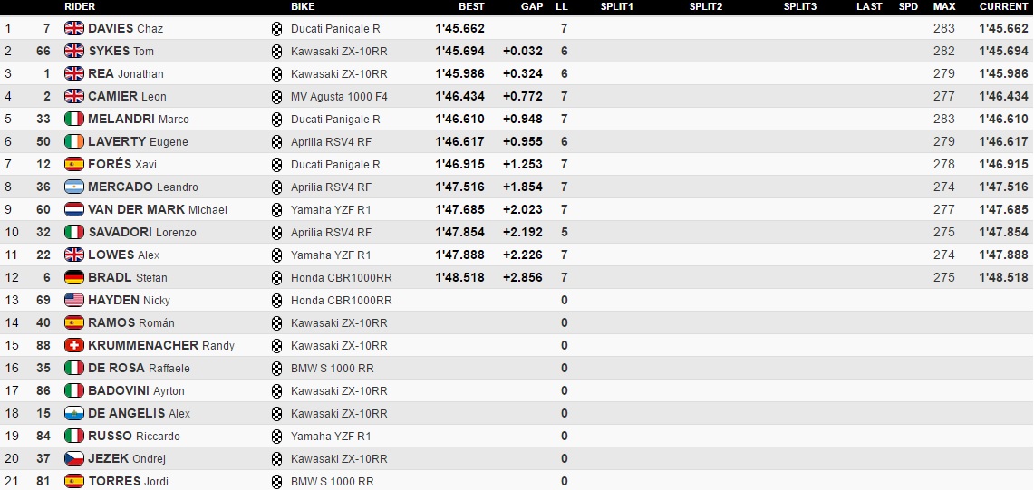Click the RIDER column header
1034x490 pixels.
coord(81,6)
